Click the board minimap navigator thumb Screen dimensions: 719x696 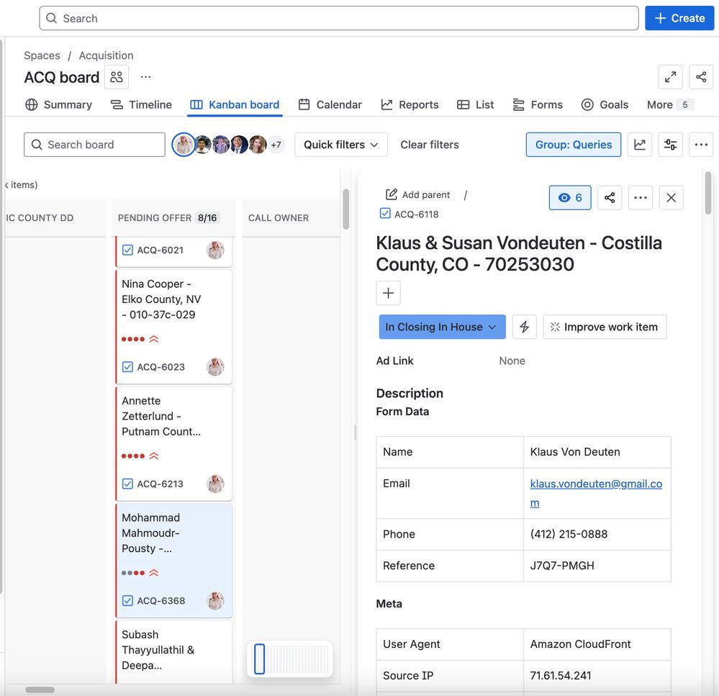(x=260, y=659)
